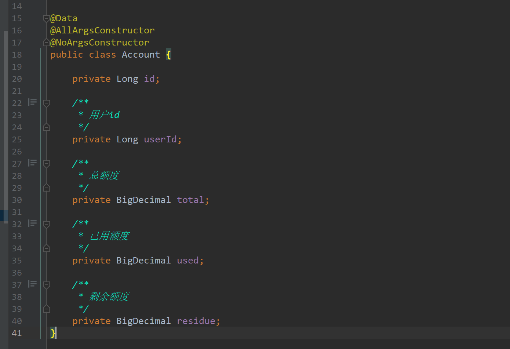510x349 pixels.
Task: Click the class name Account
Action: pos(141,55)
